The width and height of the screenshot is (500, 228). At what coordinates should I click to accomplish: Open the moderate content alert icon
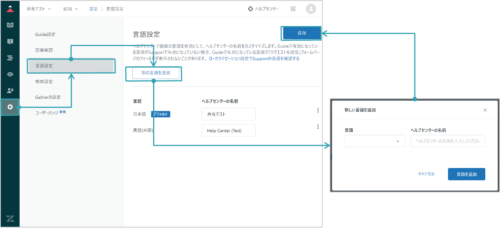coord(10,42)
